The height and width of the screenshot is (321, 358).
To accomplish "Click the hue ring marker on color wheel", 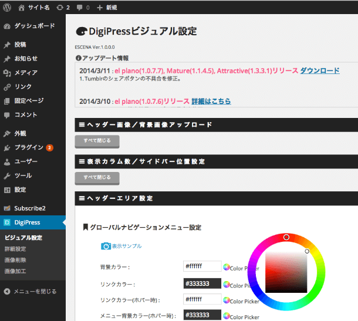I will click(x=286, y=237).
